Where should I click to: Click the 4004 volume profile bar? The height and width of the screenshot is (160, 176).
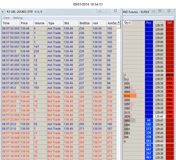coord(130,92)
